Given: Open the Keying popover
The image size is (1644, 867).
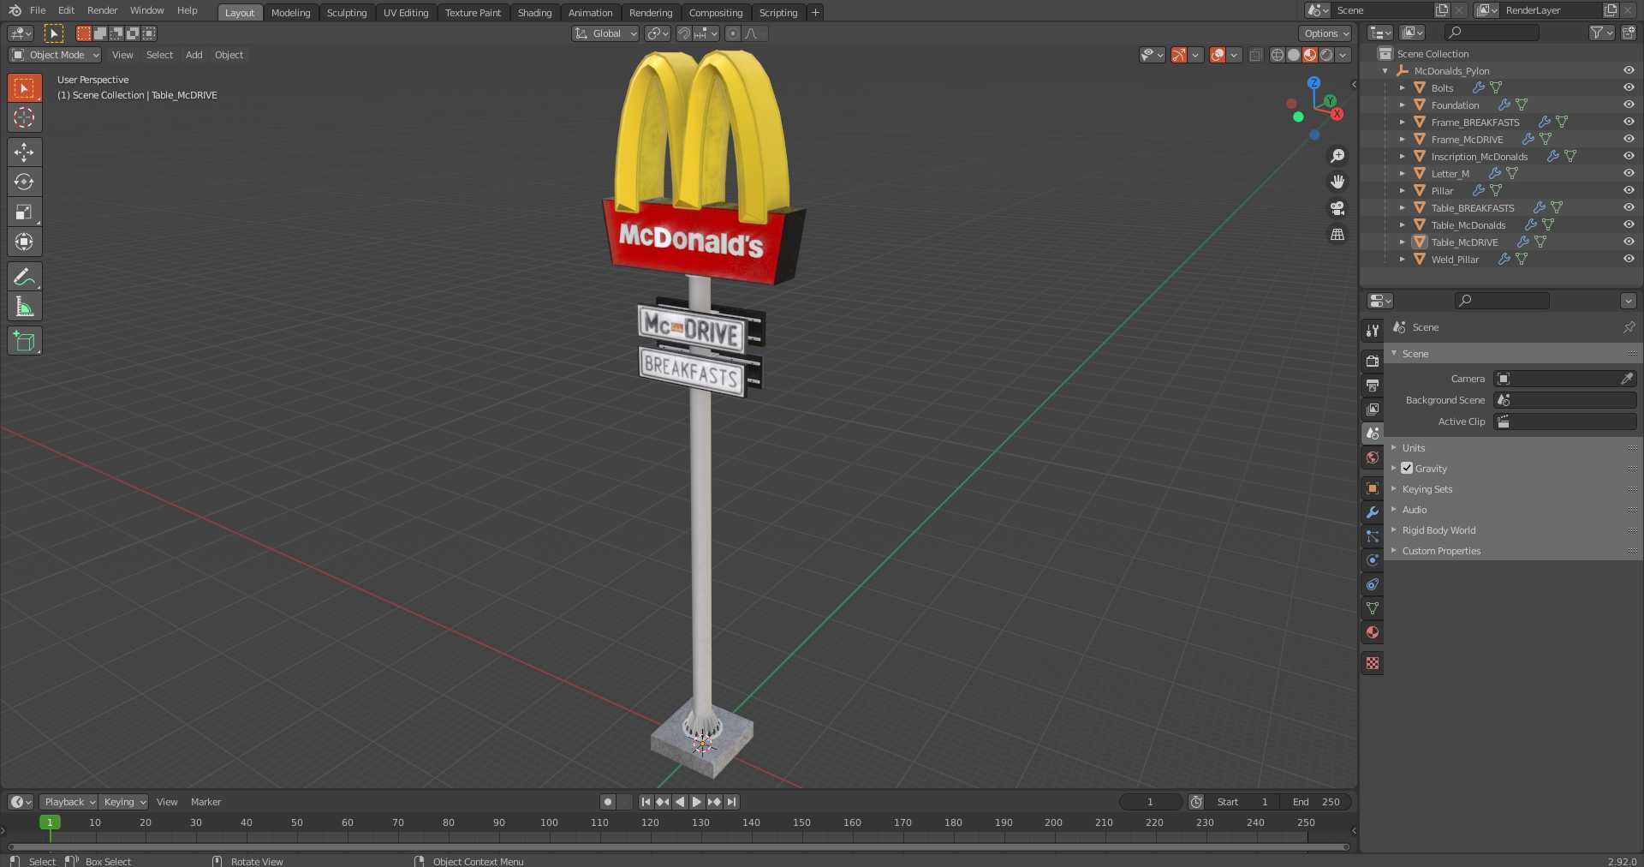Looking at the screenshot, I should tap(124, 802).
